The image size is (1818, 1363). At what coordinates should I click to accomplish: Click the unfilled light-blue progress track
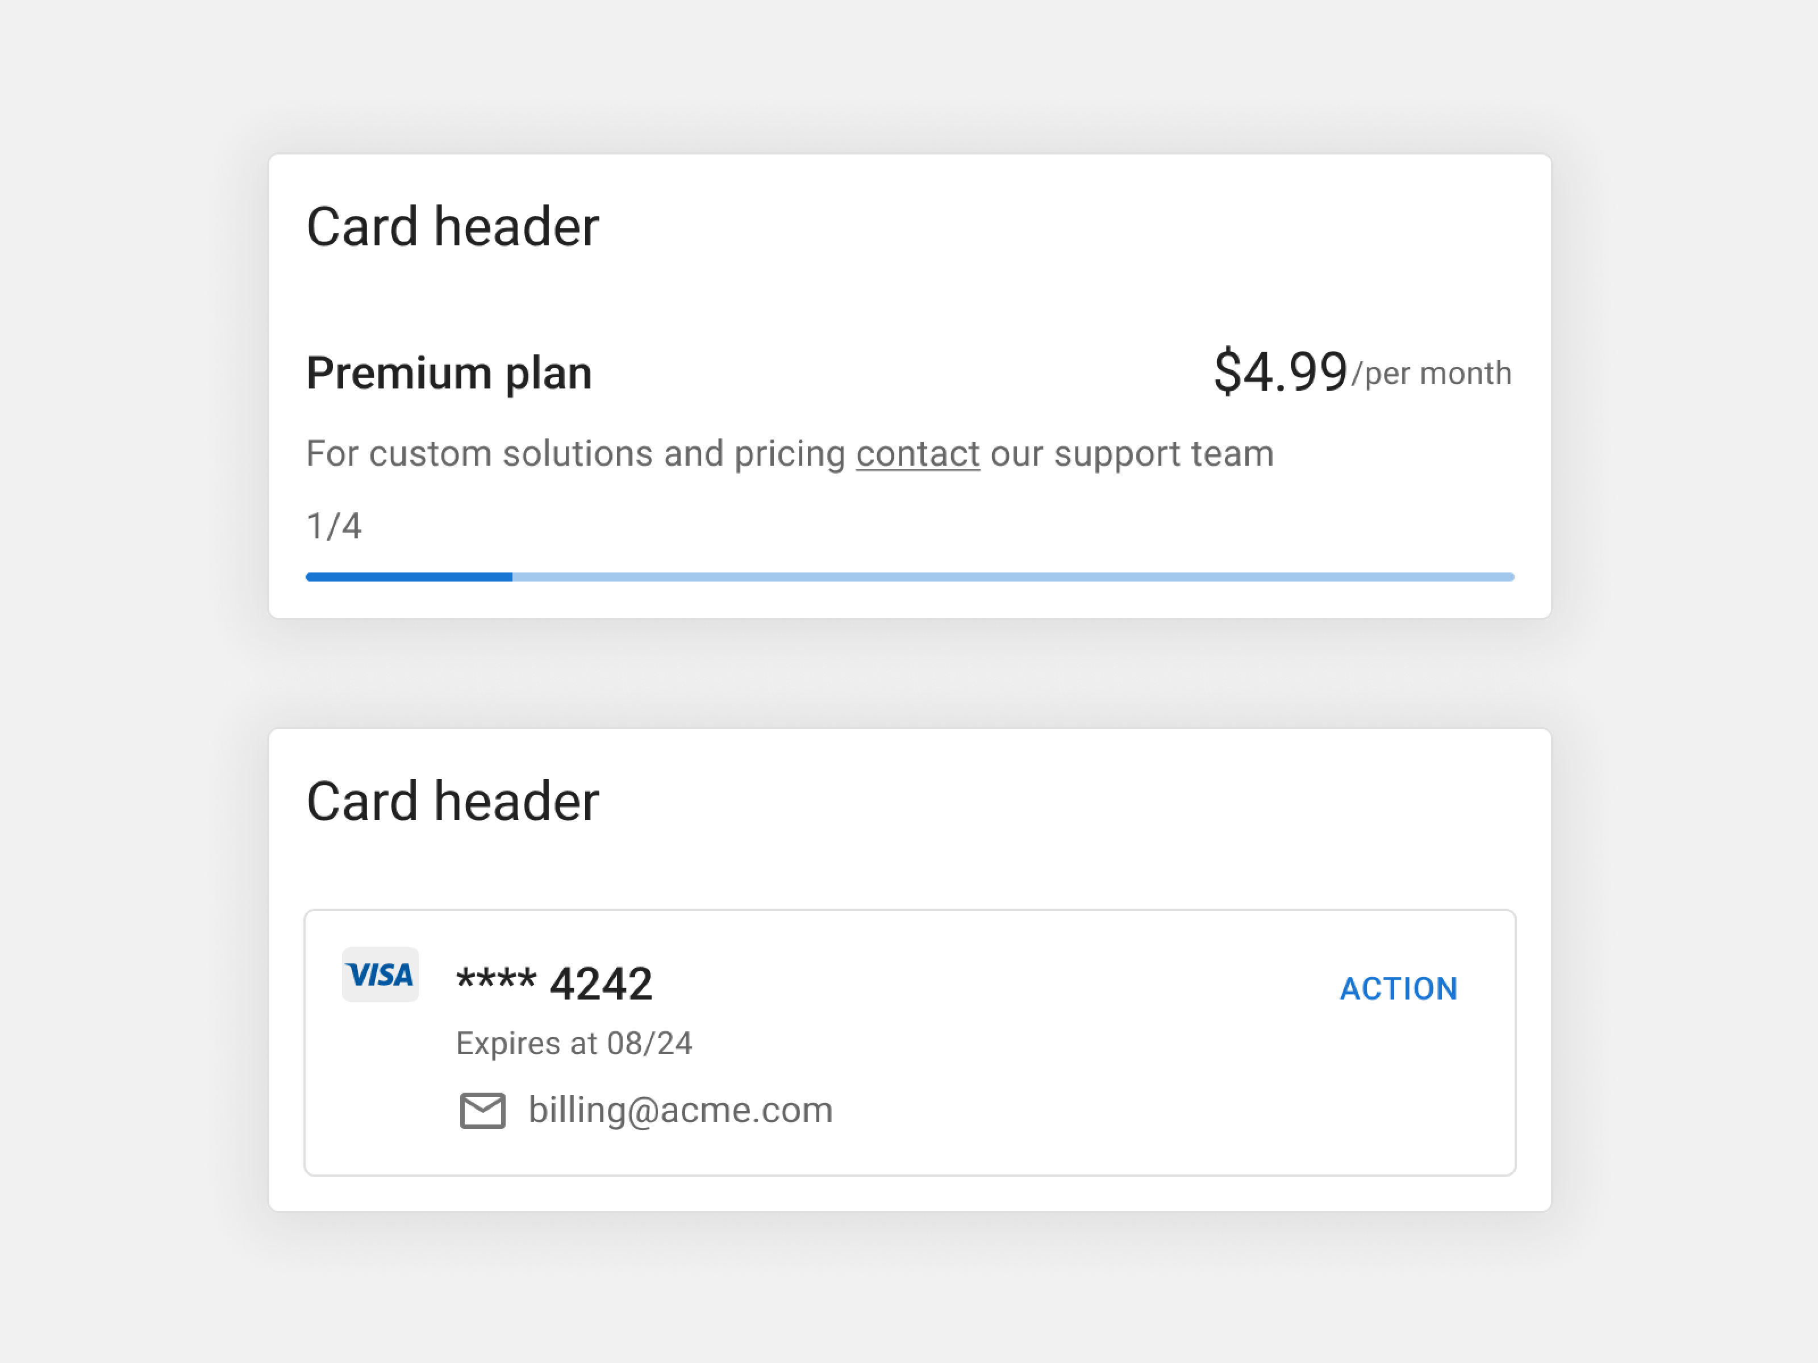click(1011, 577)
